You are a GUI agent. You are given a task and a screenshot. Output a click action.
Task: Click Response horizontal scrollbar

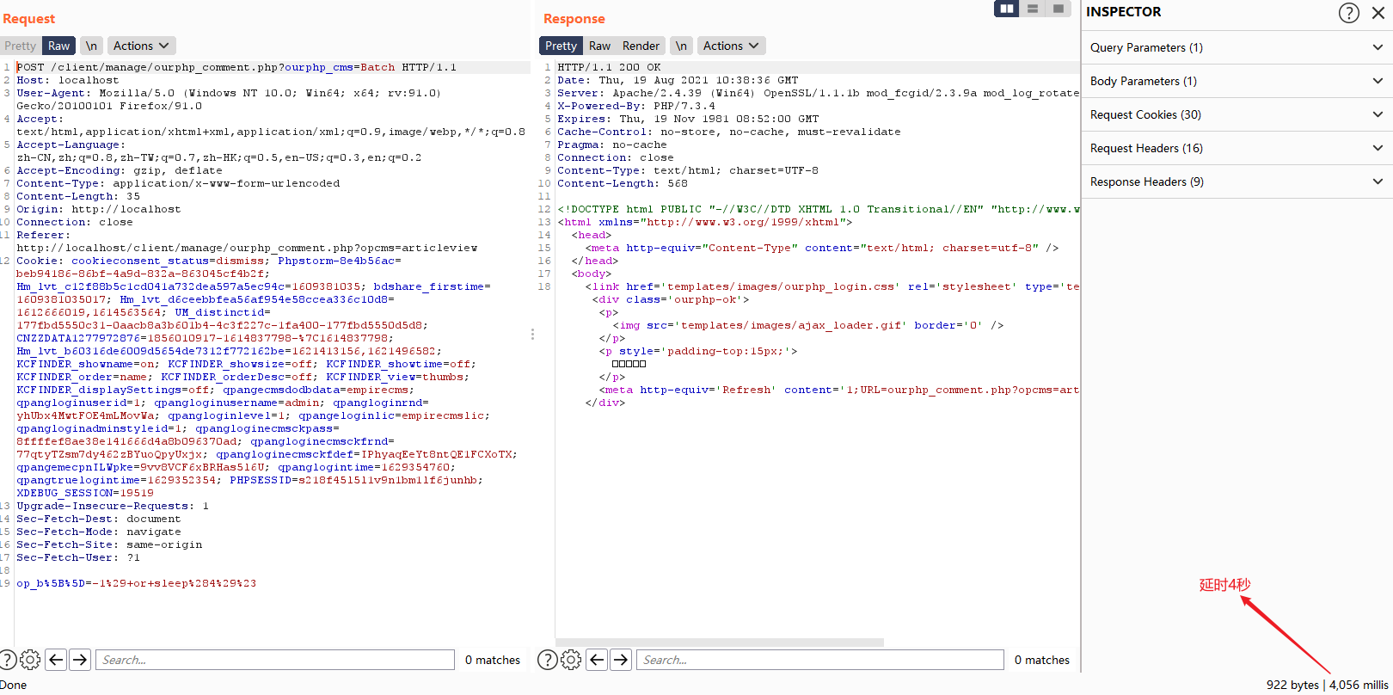720,643
